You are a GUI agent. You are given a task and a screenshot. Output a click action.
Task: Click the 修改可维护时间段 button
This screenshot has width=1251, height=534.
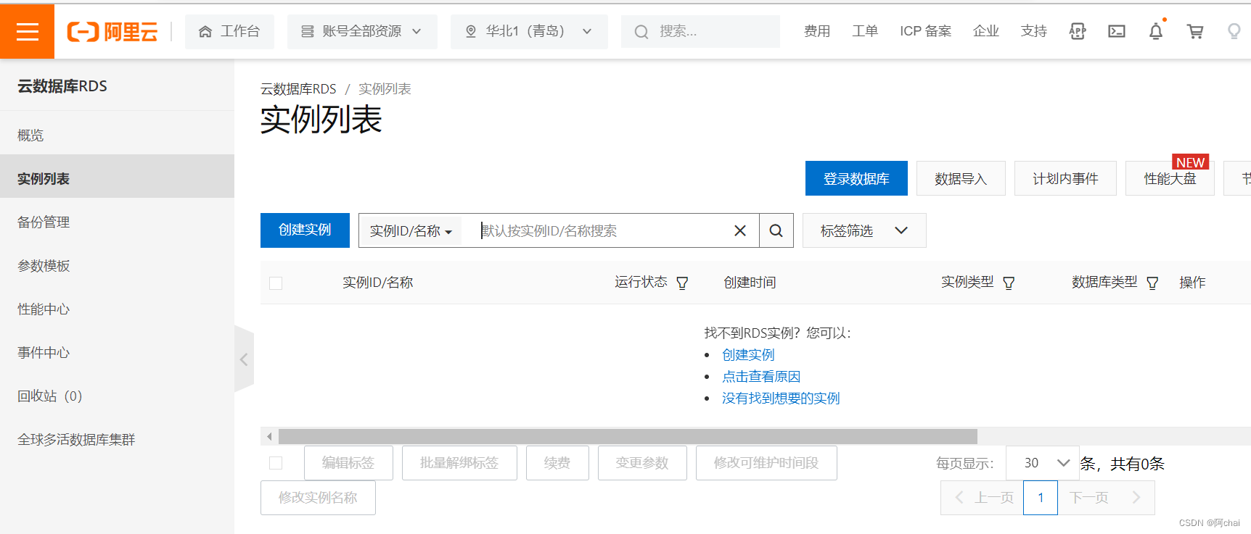(766, 463)
